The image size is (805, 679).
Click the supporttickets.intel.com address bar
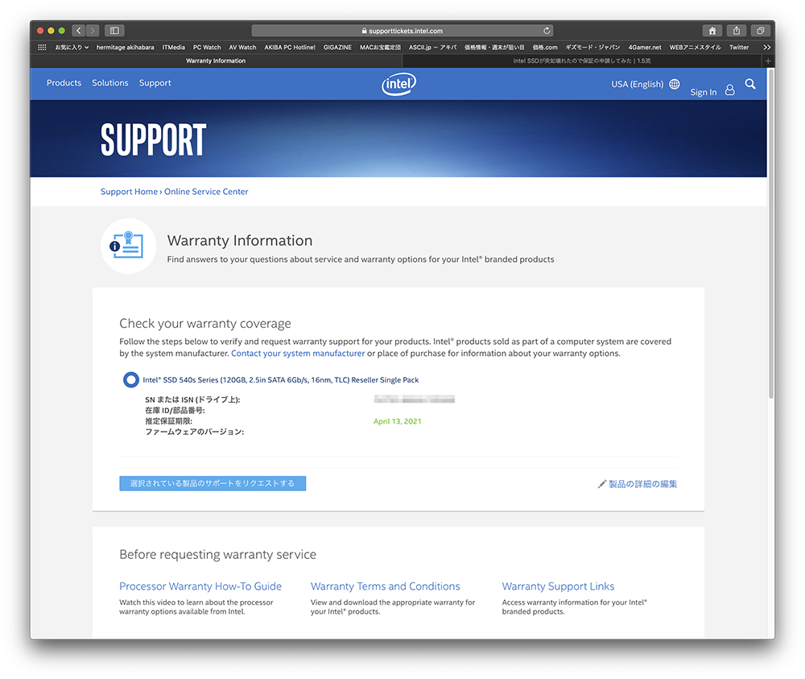(402, 31)
